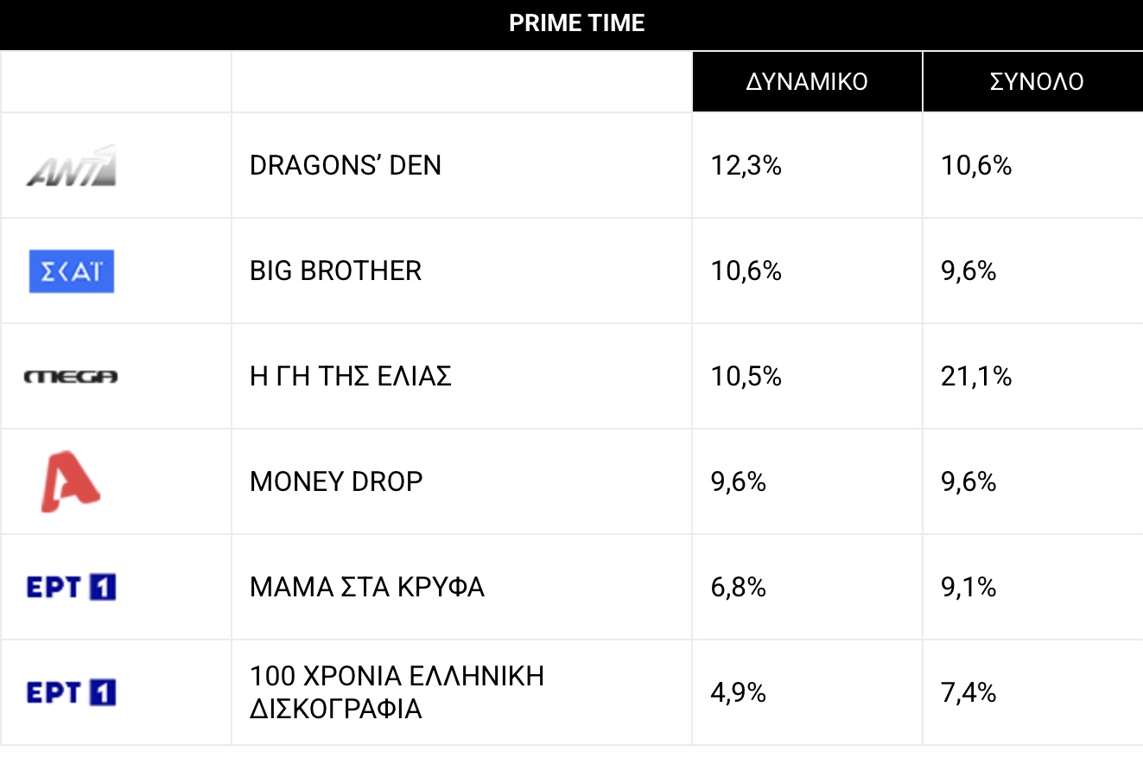Click the 6,8% value for ΜΑΜΑ ΣΤΑ ΚΡΥΦΑ
Viewport: 1143px width, 758px height.
(739, 588)
